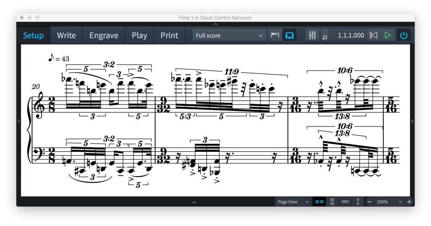Go to the Play mode tab
Viewport: 431px width, 226px height.
coord(139,35)
